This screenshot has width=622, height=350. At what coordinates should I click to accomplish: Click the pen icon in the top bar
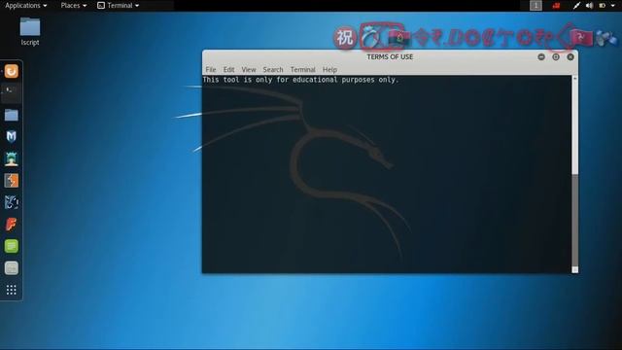[x=576, y=5]
